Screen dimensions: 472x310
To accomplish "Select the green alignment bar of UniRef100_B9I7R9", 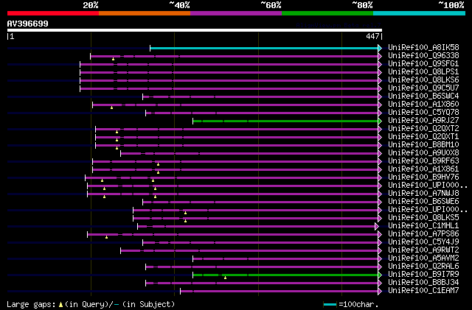I will (x=285, y=275).
